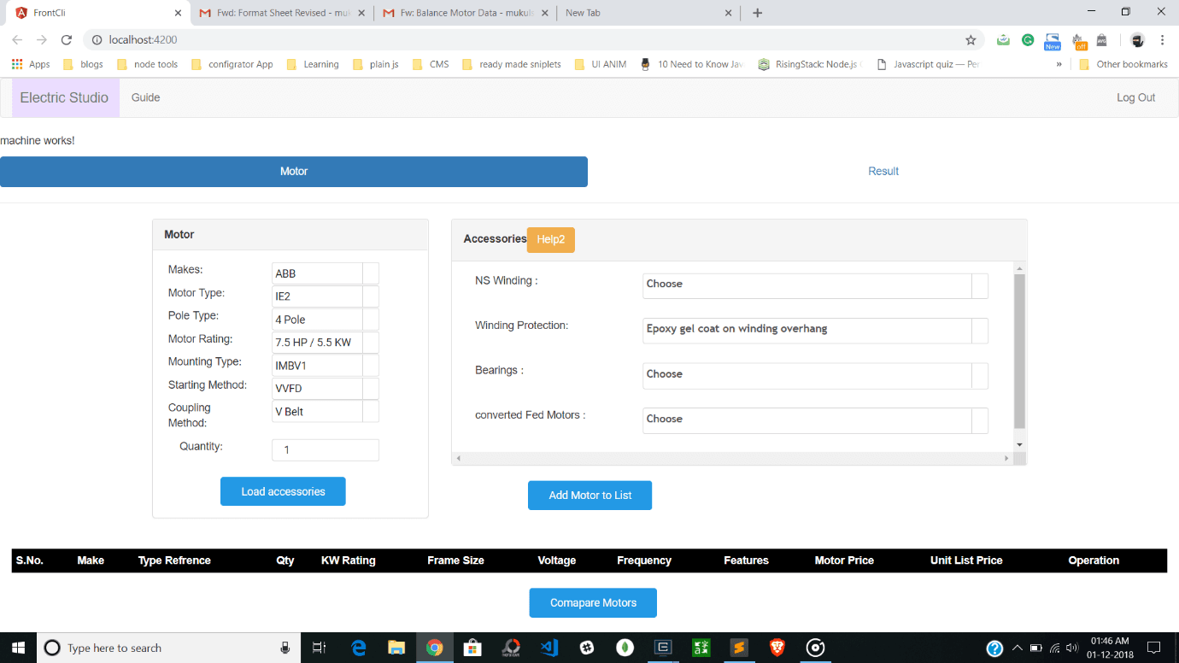Click the AVG extension icon
1179x663 pixels.
pos(1102,40)
